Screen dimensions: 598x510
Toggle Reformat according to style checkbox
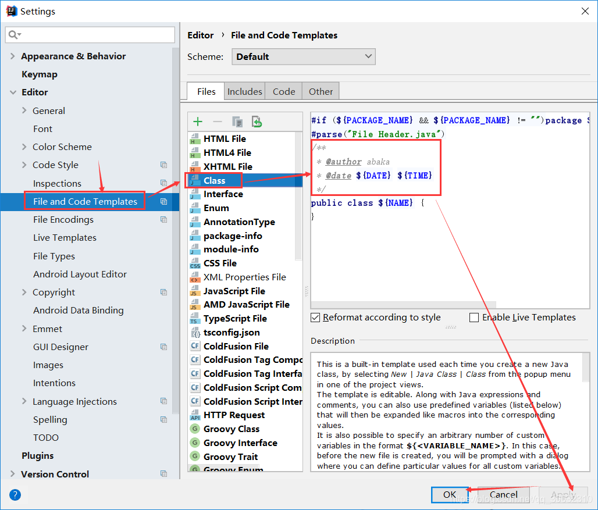click(x=315, y=318)
